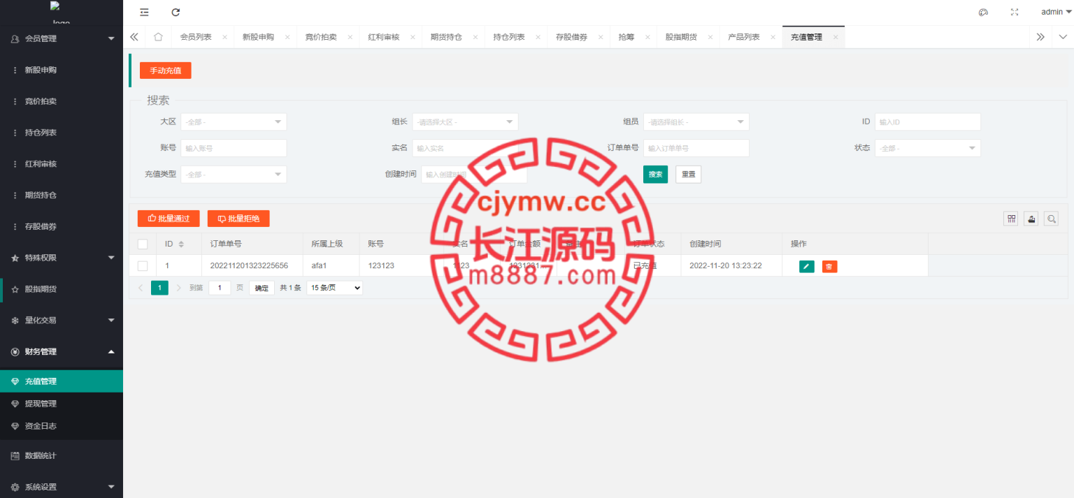
Task: Focus the 账号 input field
Action: [234, 148]
